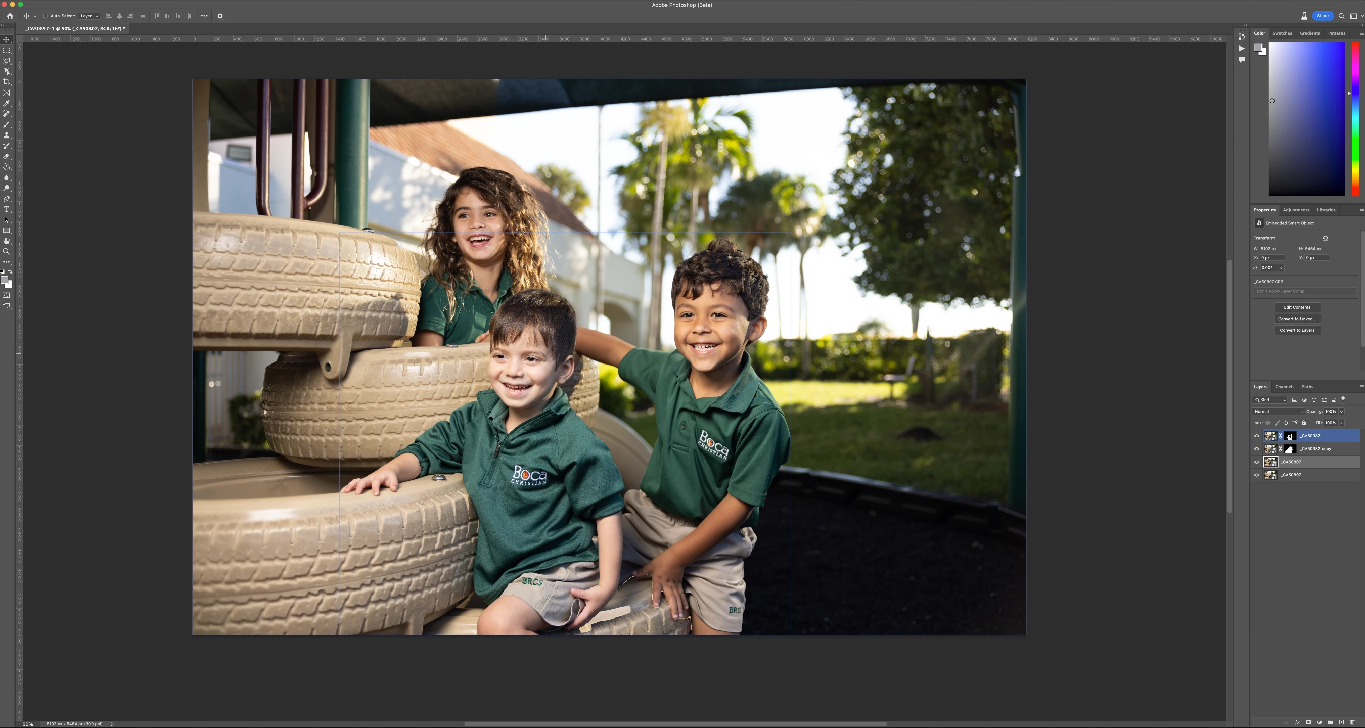Select the Eyedropper tool
The image size is (1365, 728).
pos(7,103)
